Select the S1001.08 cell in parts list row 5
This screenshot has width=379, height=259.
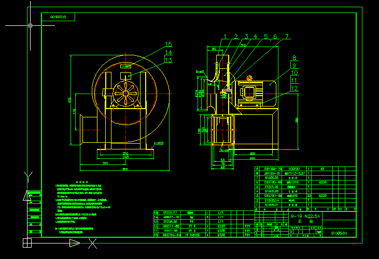(x=271, y=187)
